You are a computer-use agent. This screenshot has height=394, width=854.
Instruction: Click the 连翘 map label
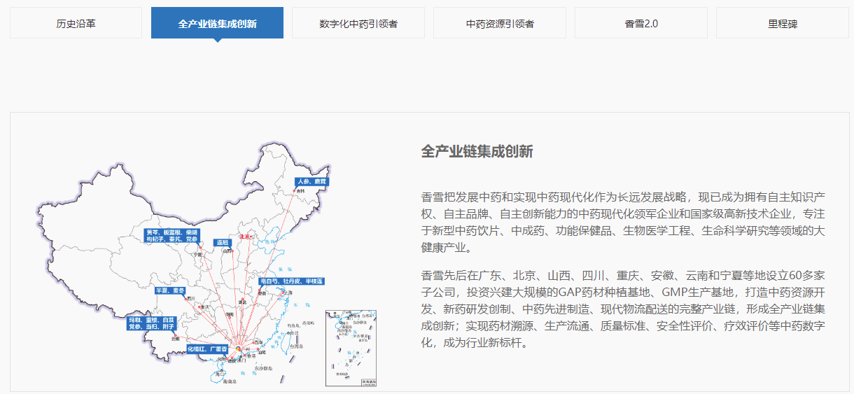point(222,241)
